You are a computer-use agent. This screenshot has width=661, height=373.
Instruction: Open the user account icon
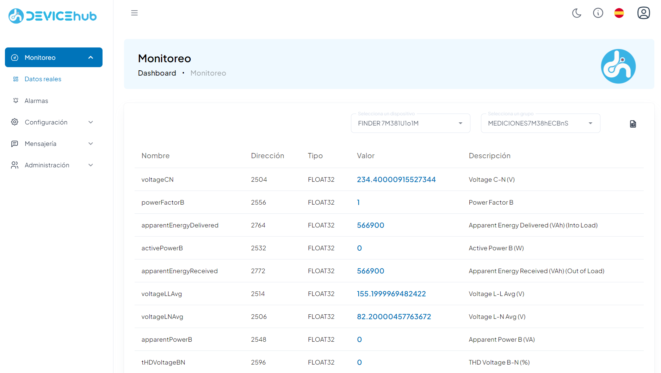click(x=644, y=13)
